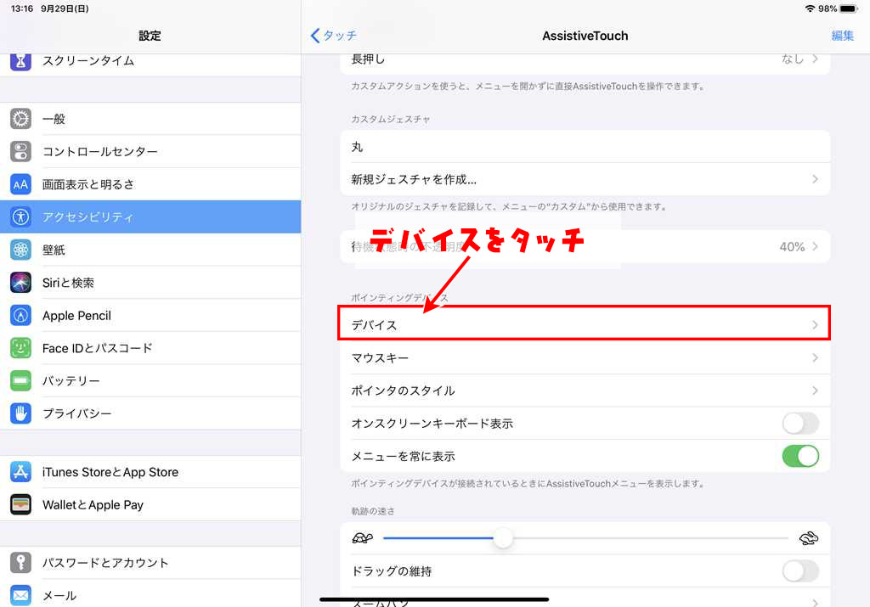
Task: Select Siriと検索 in the sidebar
Action: click(150, 282)
